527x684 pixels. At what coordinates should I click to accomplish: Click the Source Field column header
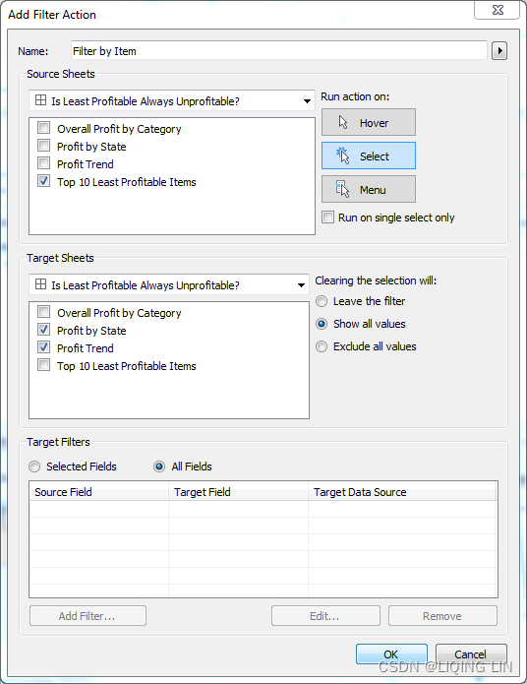[99, 492]
